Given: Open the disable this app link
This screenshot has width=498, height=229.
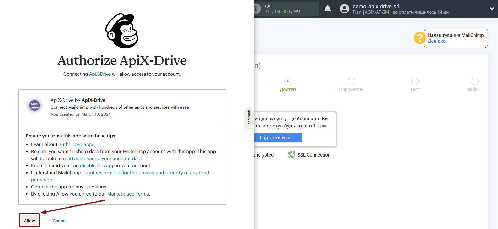Looking at the screenshot, I should (97, 165).
